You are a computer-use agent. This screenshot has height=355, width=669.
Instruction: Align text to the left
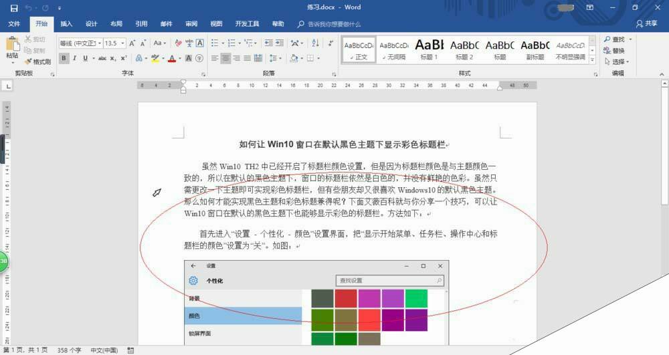click(215, 58)
